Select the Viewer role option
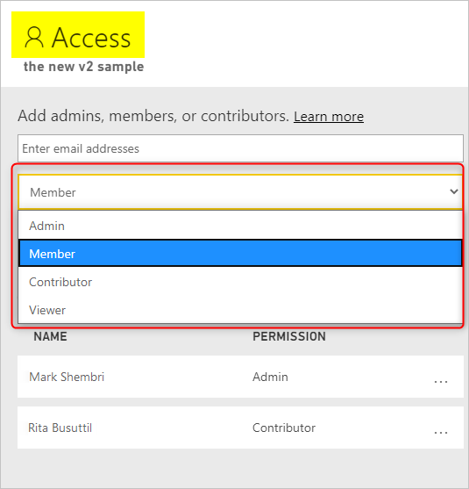The image size is (469, 489). [x=240, y=310]
